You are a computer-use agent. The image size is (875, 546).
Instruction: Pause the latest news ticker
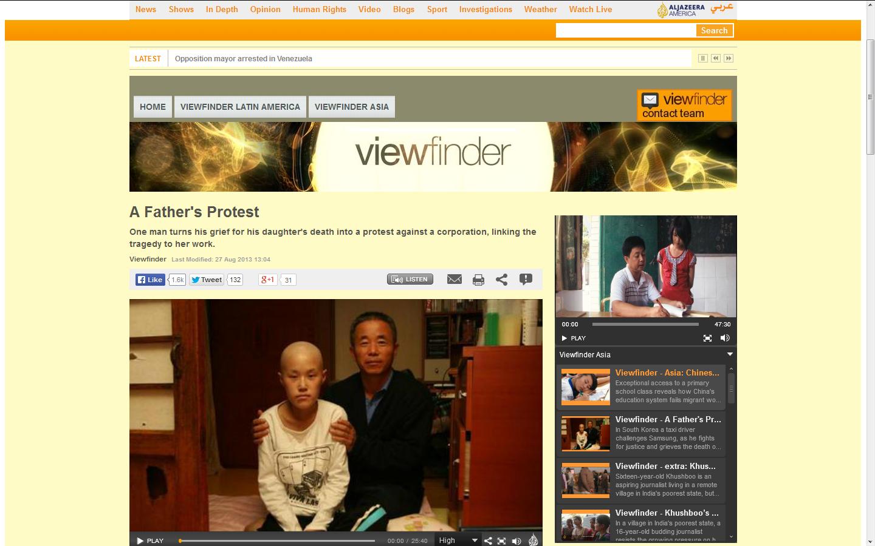click(x=702, y=58)
